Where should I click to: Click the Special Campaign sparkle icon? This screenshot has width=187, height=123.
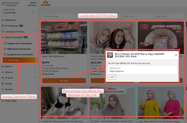[3, 37]
